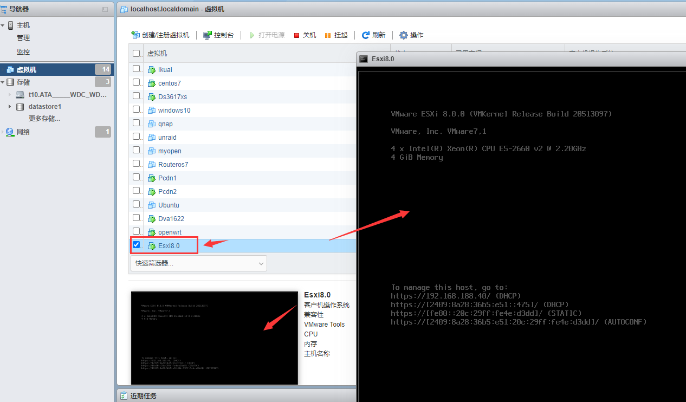Check the centos7 virtual machine checkbox
This screenshot has width=686, height=402.
pyautogui.click(x=137, y=82)
